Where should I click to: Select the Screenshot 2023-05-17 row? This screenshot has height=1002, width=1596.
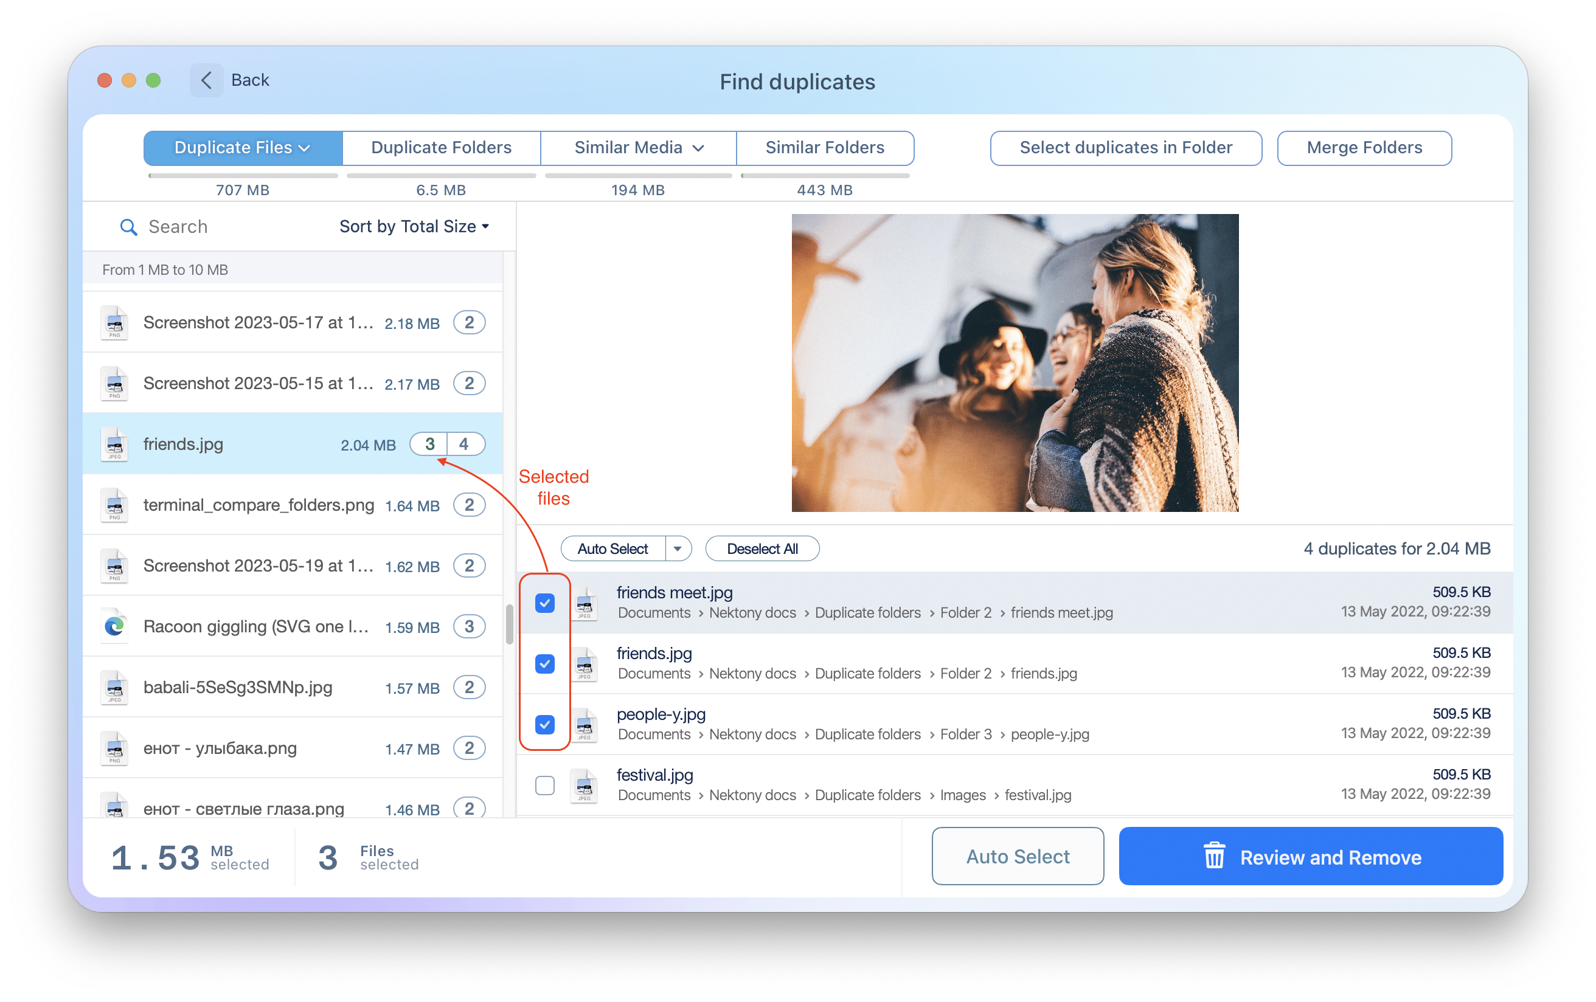pos(293,323)
